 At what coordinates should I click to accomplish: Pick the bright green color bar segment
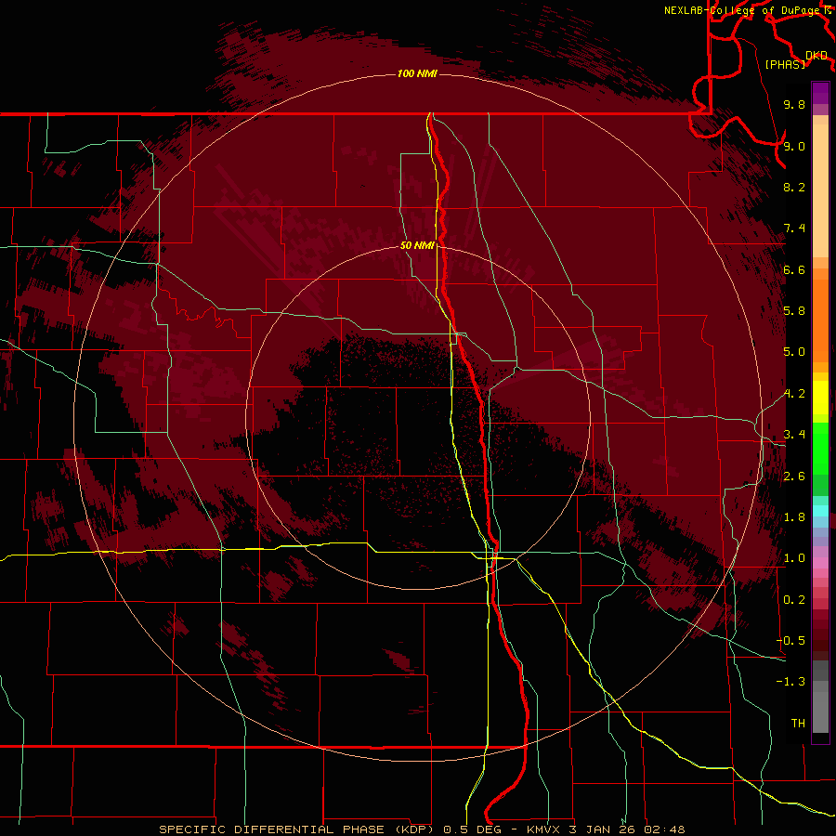tap(820, 448)
